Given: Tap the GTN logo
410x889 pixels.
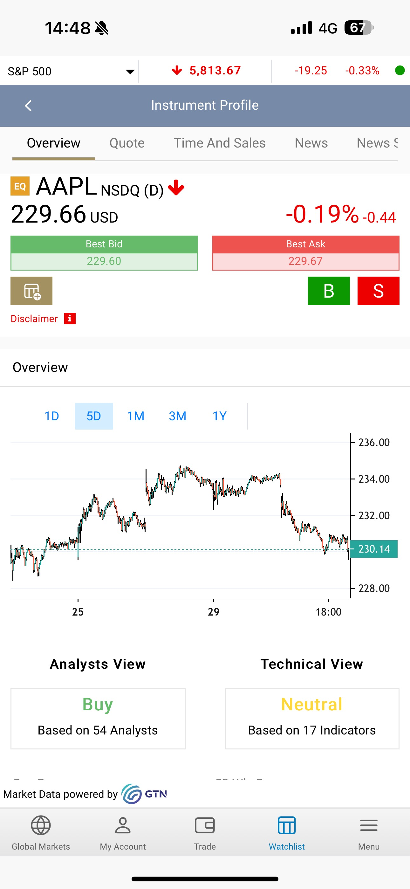Looking at the screenshot, I should point(144,794).
